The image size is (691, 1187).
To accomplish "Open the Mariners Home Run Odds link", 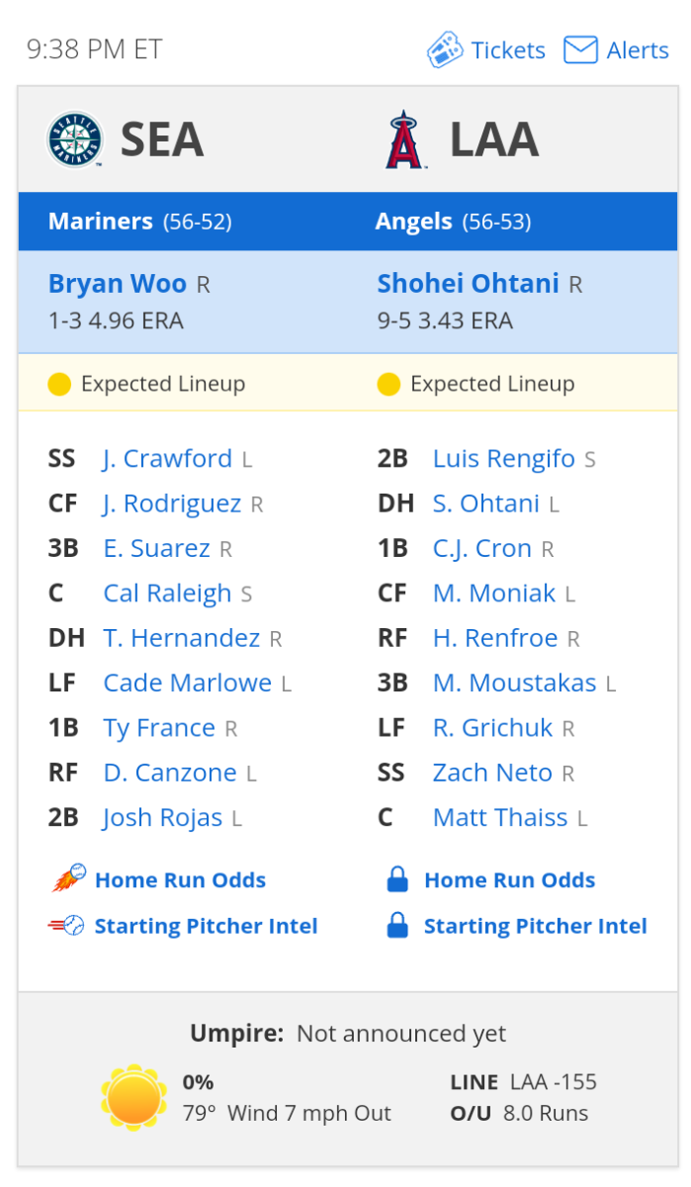I will click(179, 879).
